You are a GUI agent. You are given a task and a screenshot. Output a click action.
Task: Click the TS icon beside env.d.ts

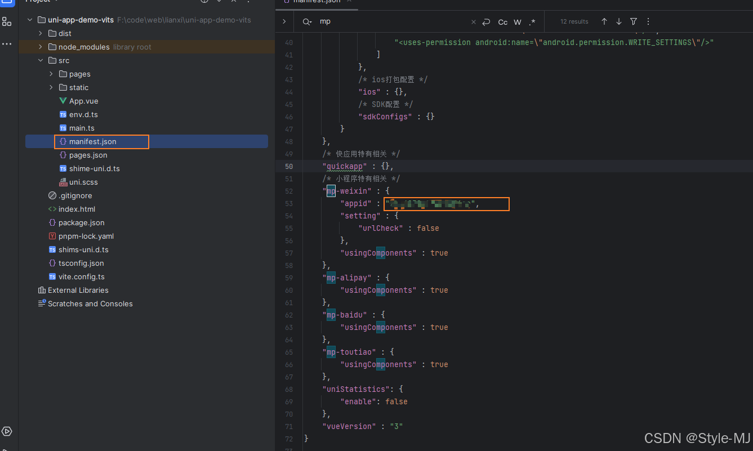coord(63,114)
